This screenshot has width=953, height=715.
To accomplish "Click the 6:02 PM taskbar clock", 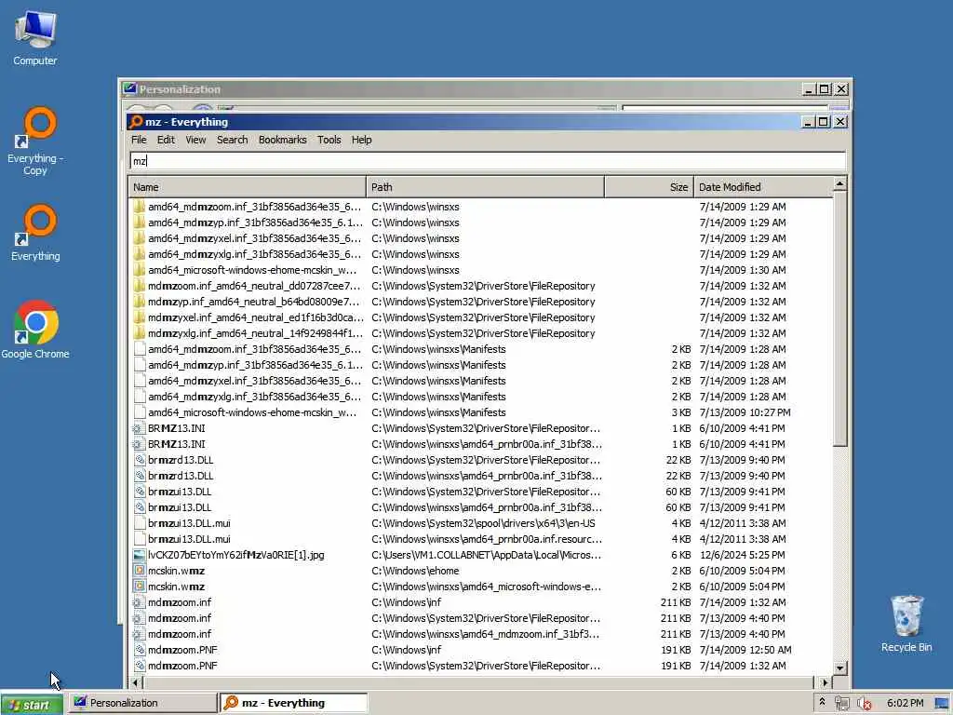I will coord(905,703).
